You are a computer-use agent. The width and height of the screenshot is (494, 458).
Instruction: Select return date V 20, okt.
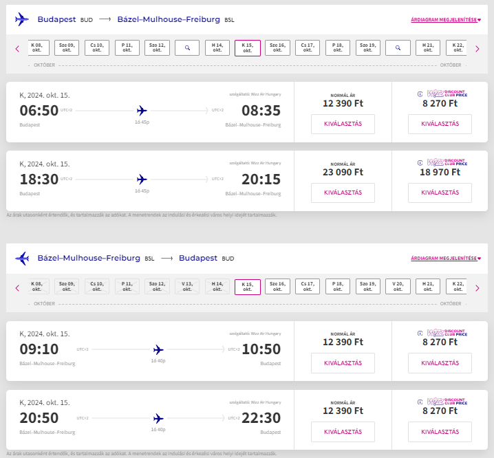click(x=398, y=287)
